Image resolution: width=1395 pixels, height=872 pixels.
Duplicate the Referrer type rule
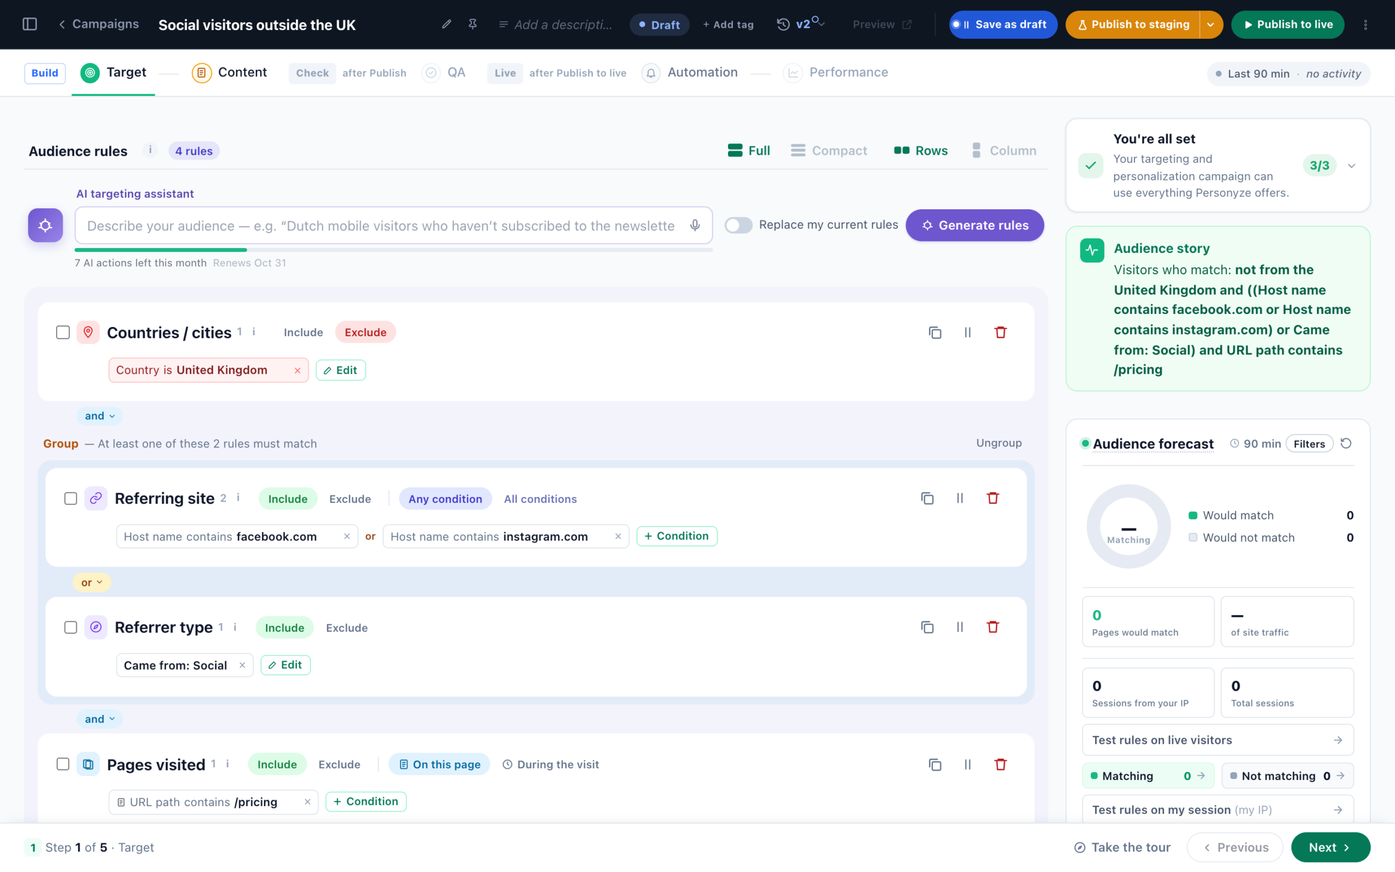point(927,627)
